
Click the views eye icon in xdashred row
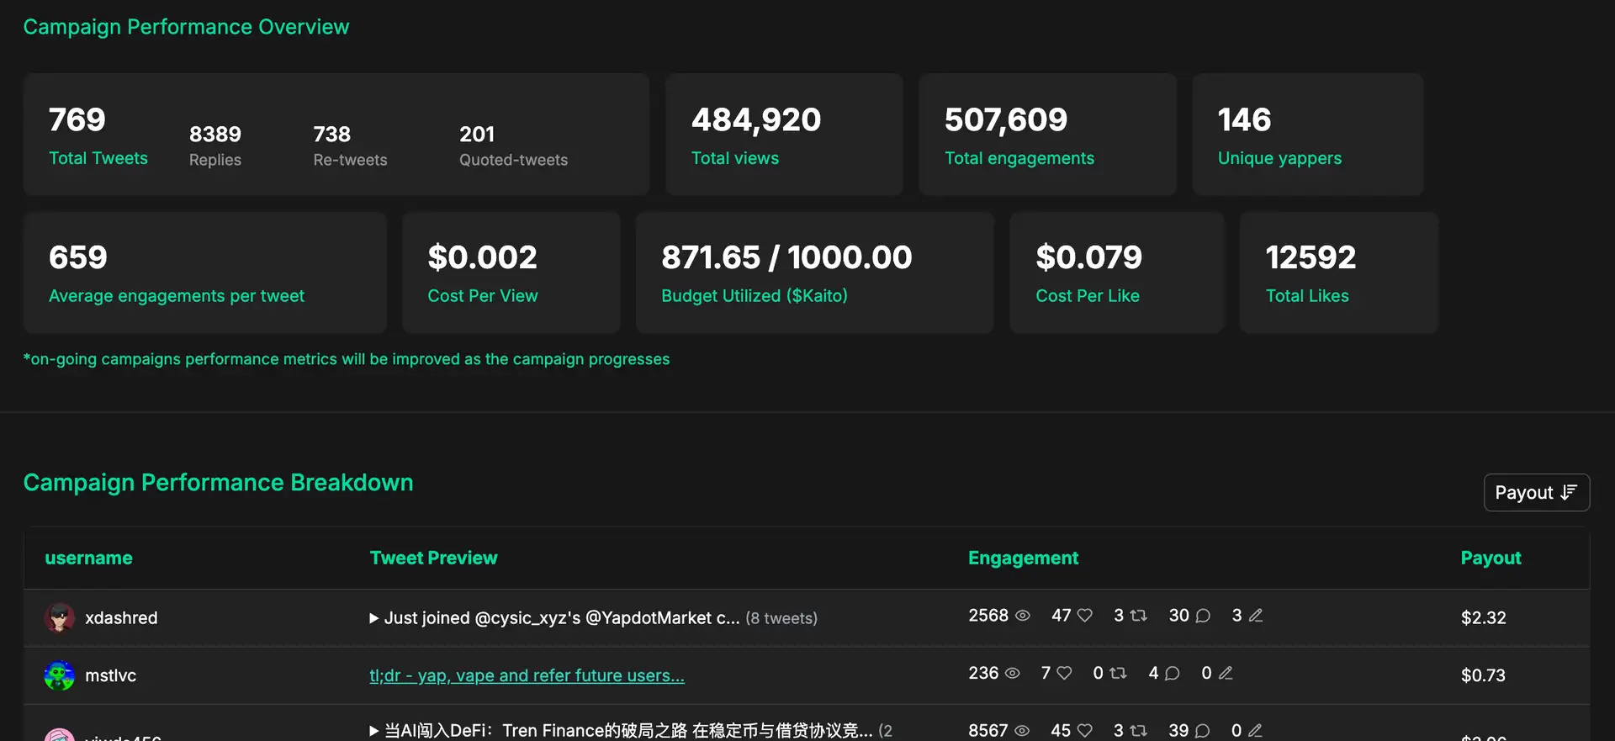coord(1022,616)
